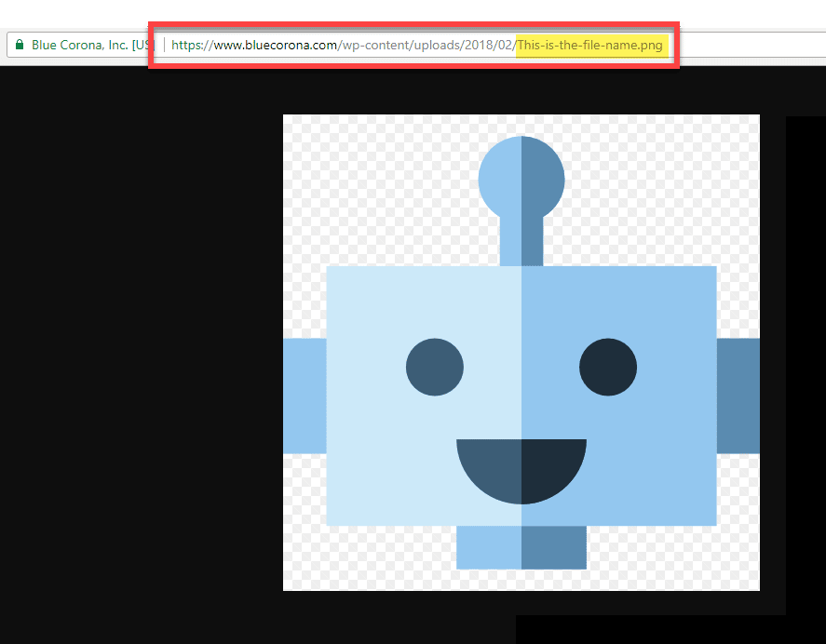Image resolution: width=826 pixels, height=644 pixels.
Task: Click the padlock security icon
Action: (x=19, y=44)
